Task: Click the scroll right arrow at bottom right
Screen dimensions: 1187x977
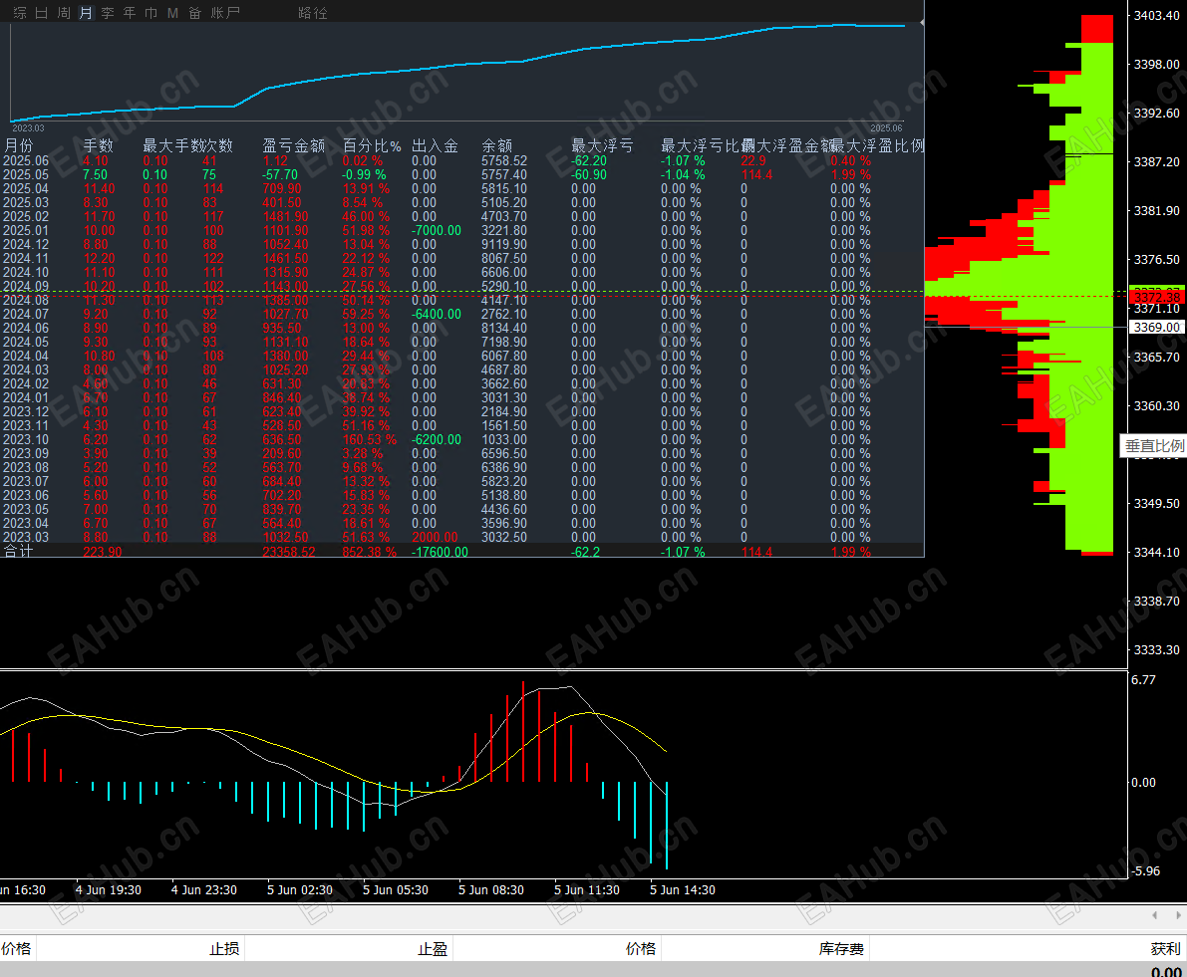Action: pos(1178,915)
